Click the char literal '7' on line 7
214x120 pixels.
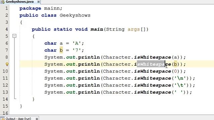pyautogui.click(x=77, y=50)
